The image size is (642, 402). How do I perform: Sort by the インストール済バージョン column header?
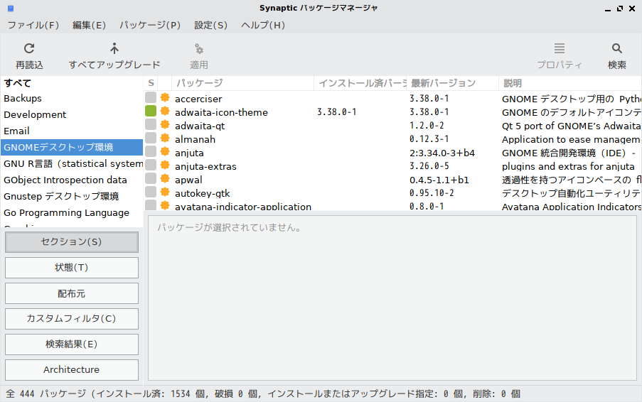point(360,83)
